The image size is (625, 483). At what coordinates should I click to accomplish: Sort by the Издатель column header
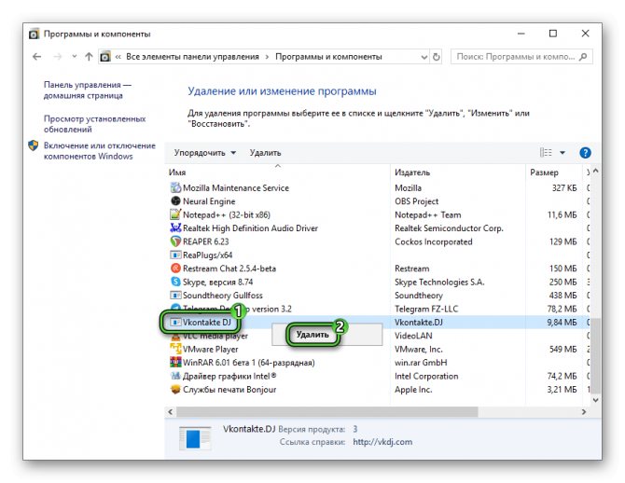(x=412, y=172)
